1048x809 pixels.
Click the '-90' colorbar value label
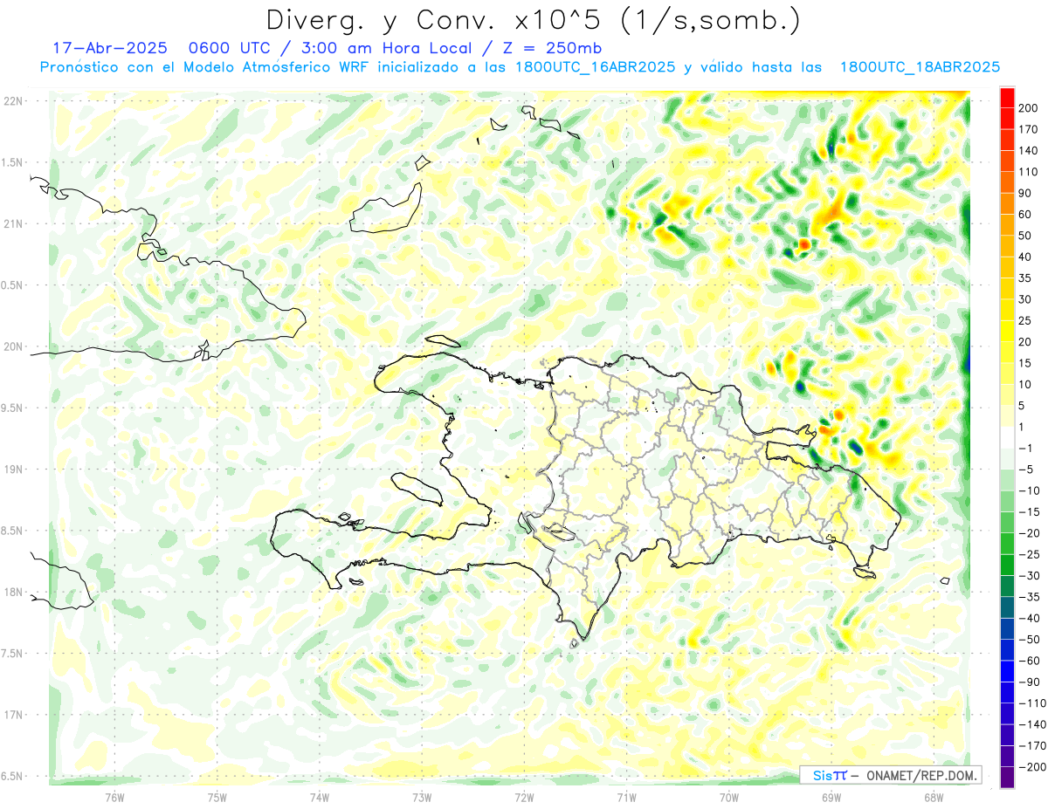tap(1029, 682)
